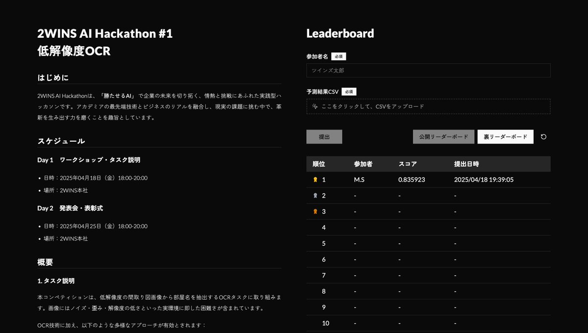The width and height of the screenshot is (588, 333).
Task: Click rank number 4 in leaderboard
Action: (324, 228)
